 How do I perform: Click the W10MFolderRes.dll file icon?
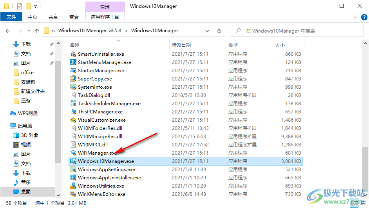coord(73,128)
